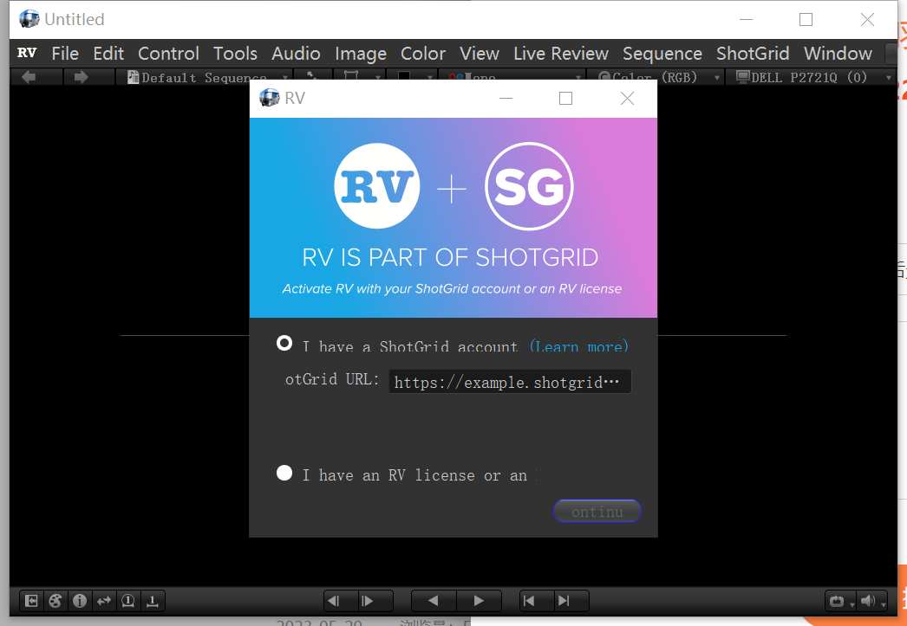Select 'I have an RV license' option
The width and height of the screenshot is (907, 626).
(x=284, y=473)
